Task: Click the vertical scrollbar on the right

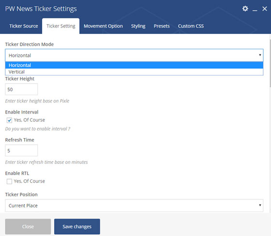Action: (270, 63)
